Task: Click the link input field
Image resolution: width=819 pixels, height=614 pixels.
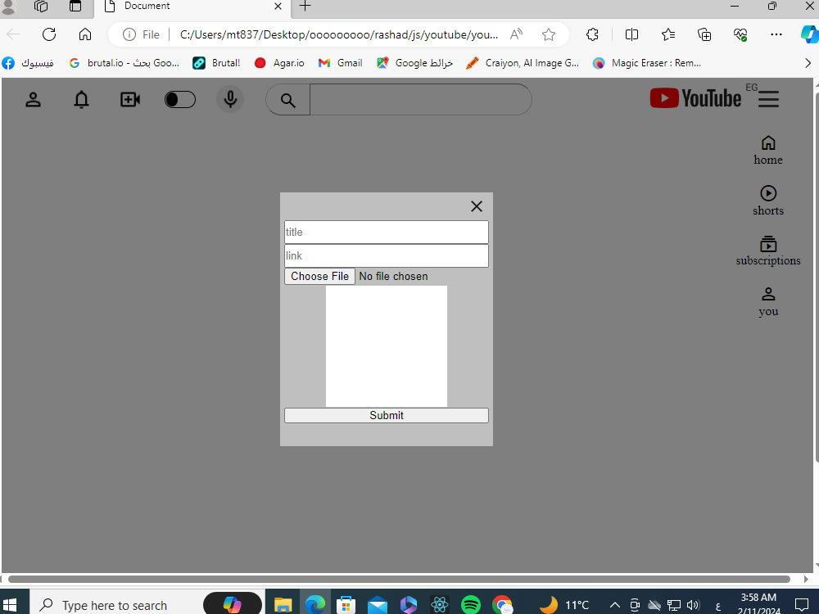Action: tap(387, 255)
